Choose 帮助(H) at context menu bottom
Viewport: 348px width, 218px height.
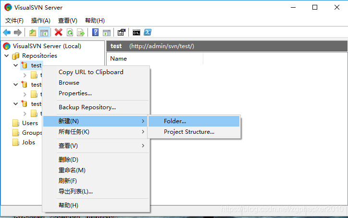96,205
